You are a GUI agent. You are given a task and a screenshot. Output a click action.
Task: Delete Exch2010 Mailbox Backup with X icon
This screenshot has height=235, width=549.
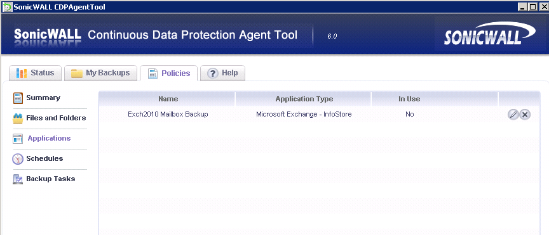point(525,114)
